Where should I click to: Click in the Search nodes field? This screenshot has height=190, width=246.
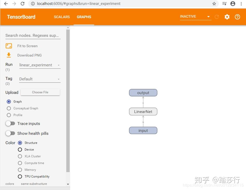tap(33, 35)
